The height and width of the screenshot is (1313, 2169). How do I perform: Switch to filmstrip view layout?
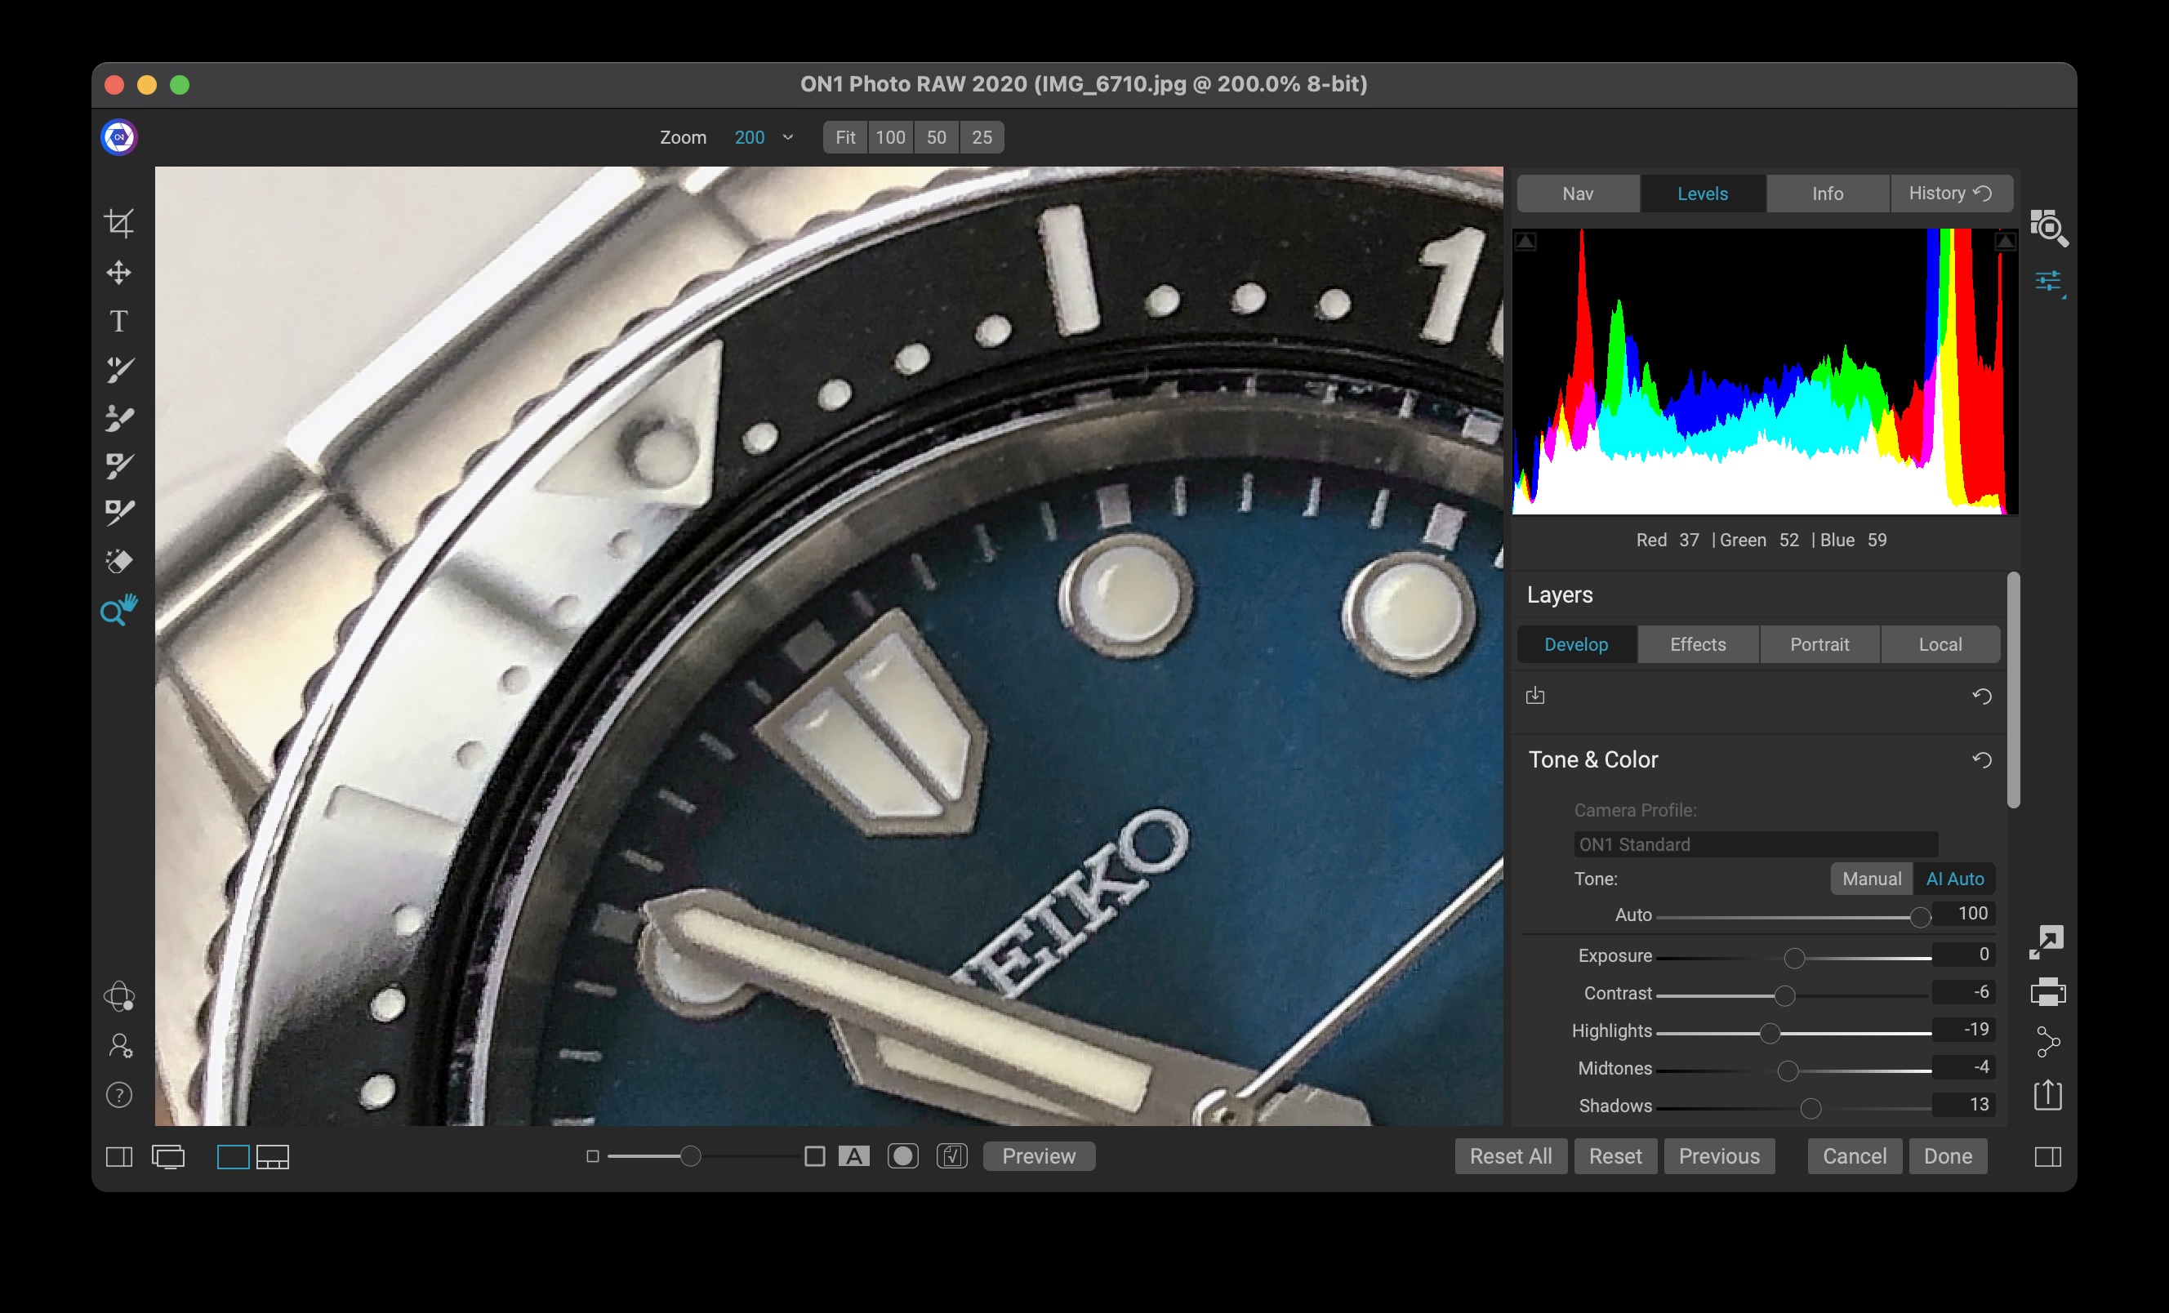[x=273, y=1156]
